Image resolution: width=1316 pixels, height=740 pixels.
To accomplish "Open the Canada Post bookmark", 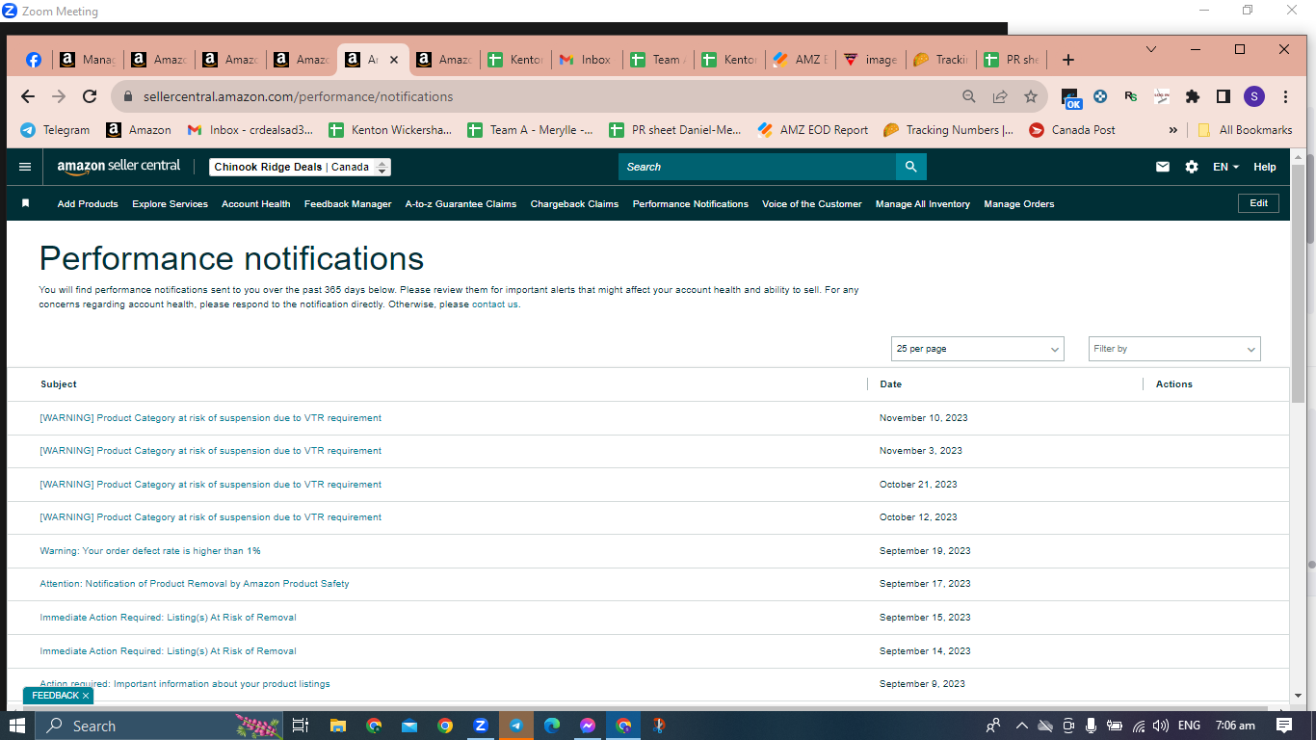I will pyautogui.click(x=1071, y=130).
